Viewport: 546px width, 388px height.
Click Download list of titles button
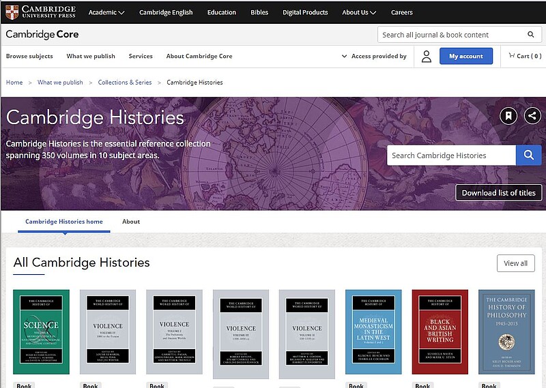(x=498, y=193)
